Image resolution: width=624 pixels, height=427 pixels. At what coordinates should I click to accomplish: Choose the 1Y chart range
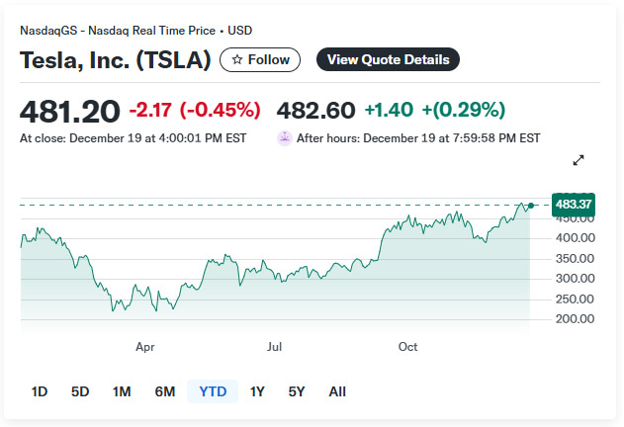257,391
